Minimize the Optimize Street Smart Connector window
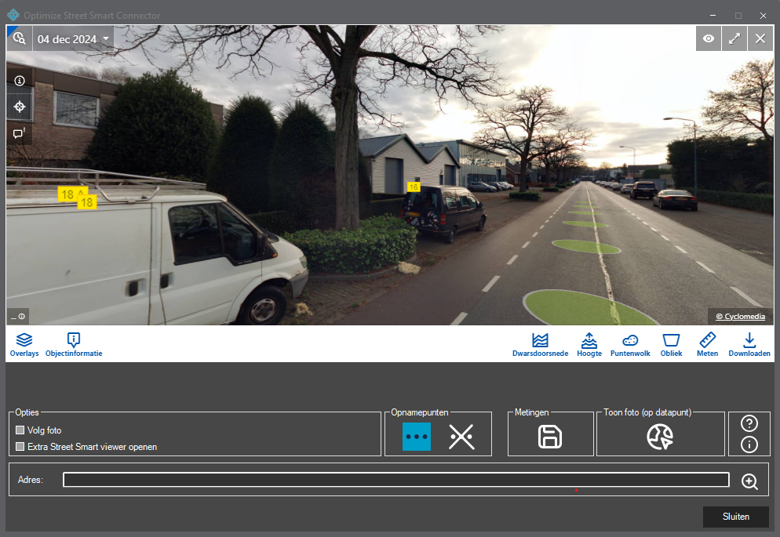This screenshot has width=780, height=537. pos(713,16)
